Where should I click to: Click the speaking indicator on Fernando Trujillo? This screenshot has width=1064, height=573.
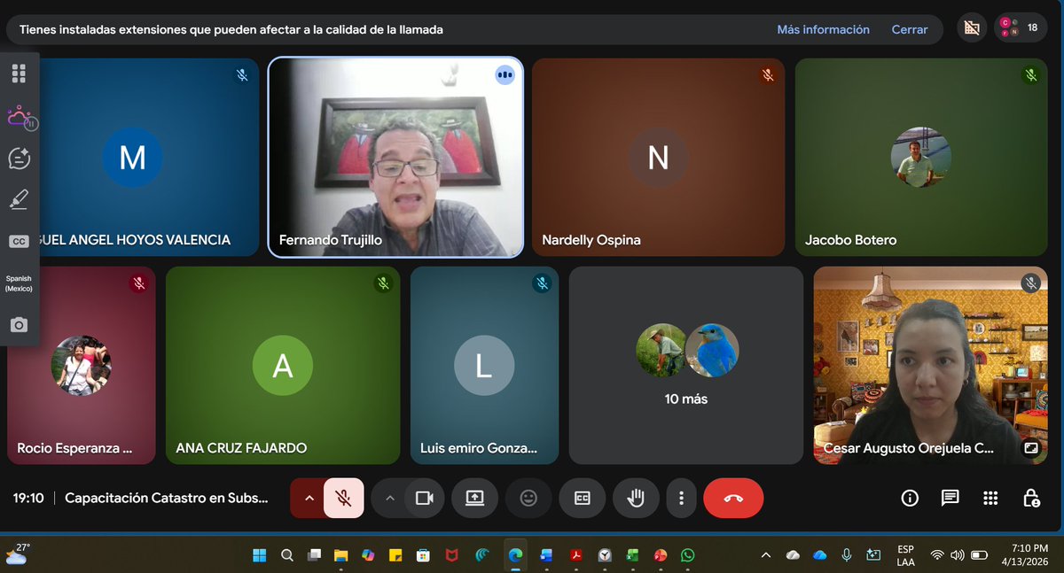pos(505,75)
